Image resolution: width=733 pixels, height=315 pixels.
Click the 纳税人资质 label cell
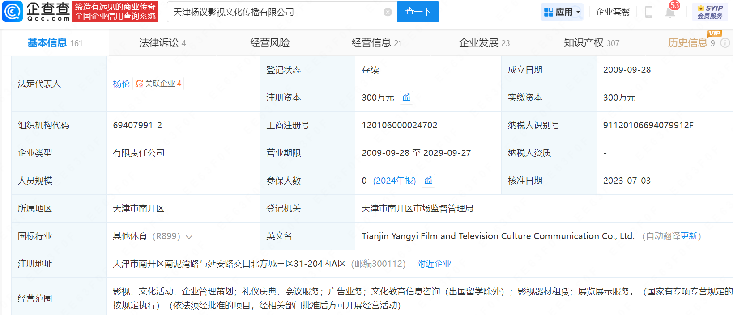click(549, 153)
